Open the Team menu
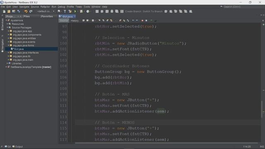This screenshot has height=149, width=265. click(x=79, y=7)
